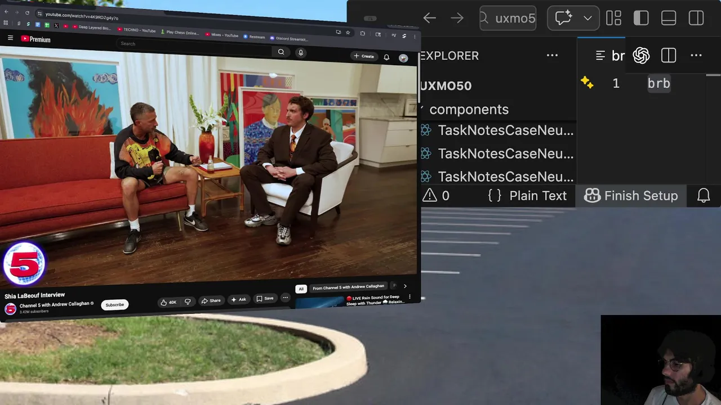Reload the YouTube page

[27, 13]
